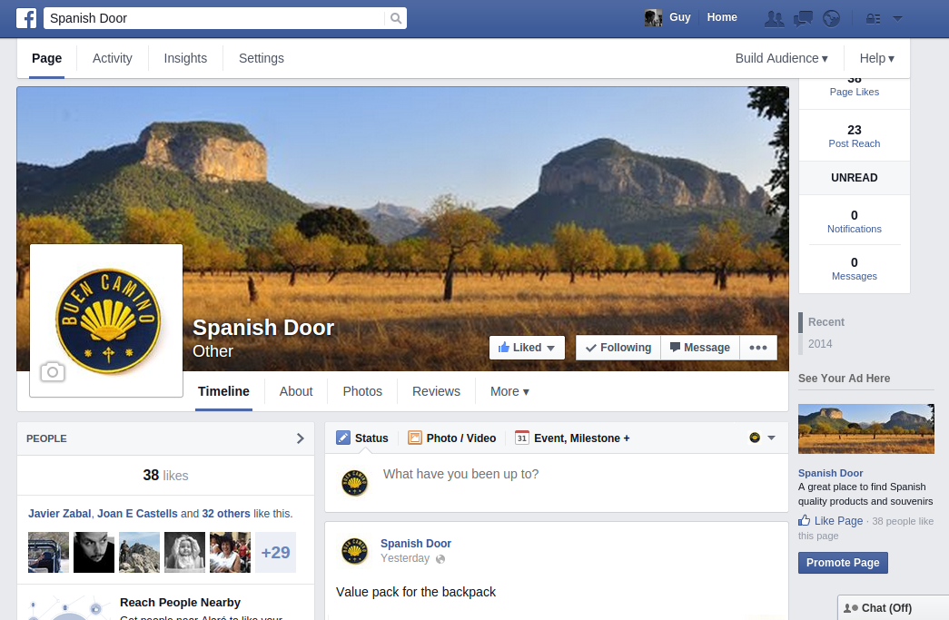Click the Yesterday post timestamp
The image size is (949, 620).
405,557
